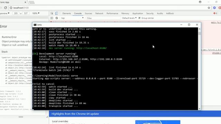Image resolution: width=221 pixels, height=124 pixels.
Task: Maximize the ionic terminal window
Action: (x=189, y=24)
